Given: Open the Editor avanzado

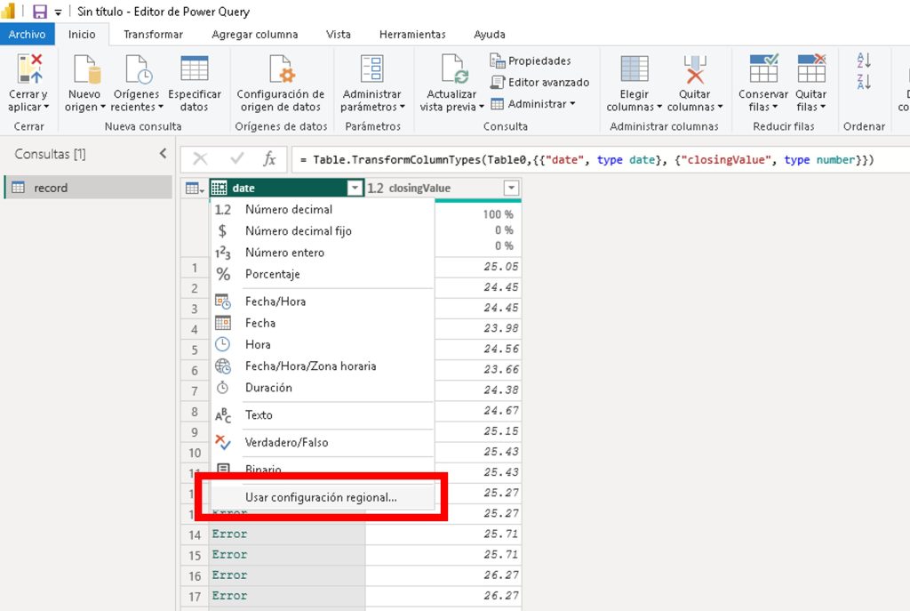Looking at the screenshot, I should pos(539,82).
